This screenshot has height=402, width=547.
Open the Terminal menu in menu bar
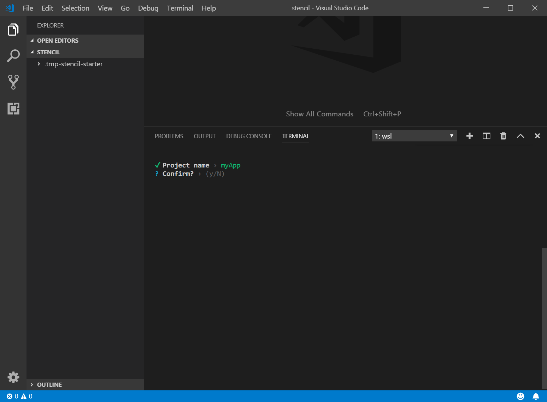coord(180,8)
